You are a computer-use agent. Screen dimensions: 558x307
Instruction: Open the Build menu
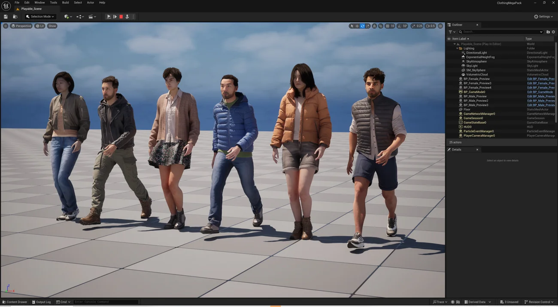click(65, 3)
